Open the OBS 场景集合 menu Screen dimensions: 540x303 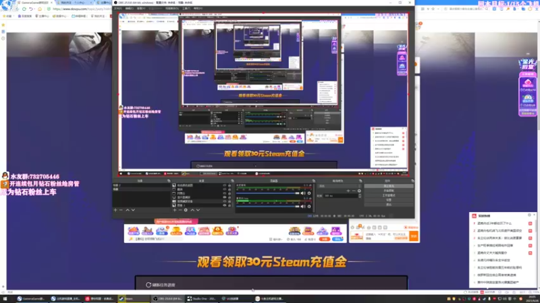pos(172,8)
